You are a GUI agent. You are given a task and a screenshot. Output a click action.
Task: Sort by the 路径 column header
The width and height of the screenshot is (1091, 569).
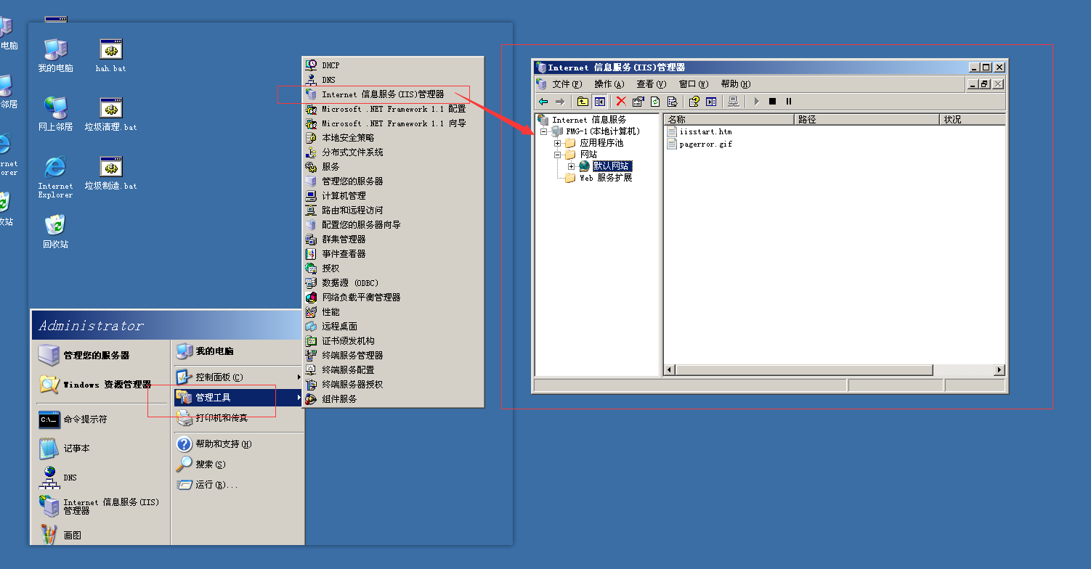click(x=867, y=120)
